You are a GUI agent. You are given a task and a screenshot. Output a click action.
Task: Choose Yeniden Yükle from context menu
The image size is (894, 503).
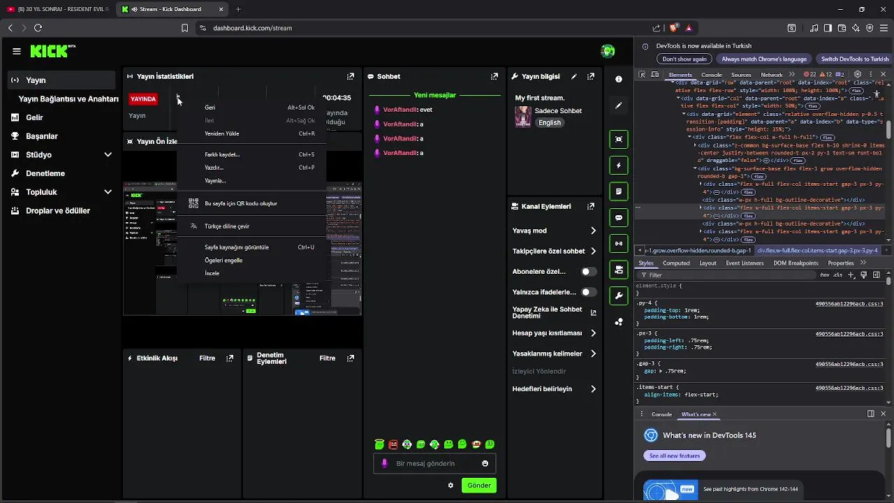point(251,133)
